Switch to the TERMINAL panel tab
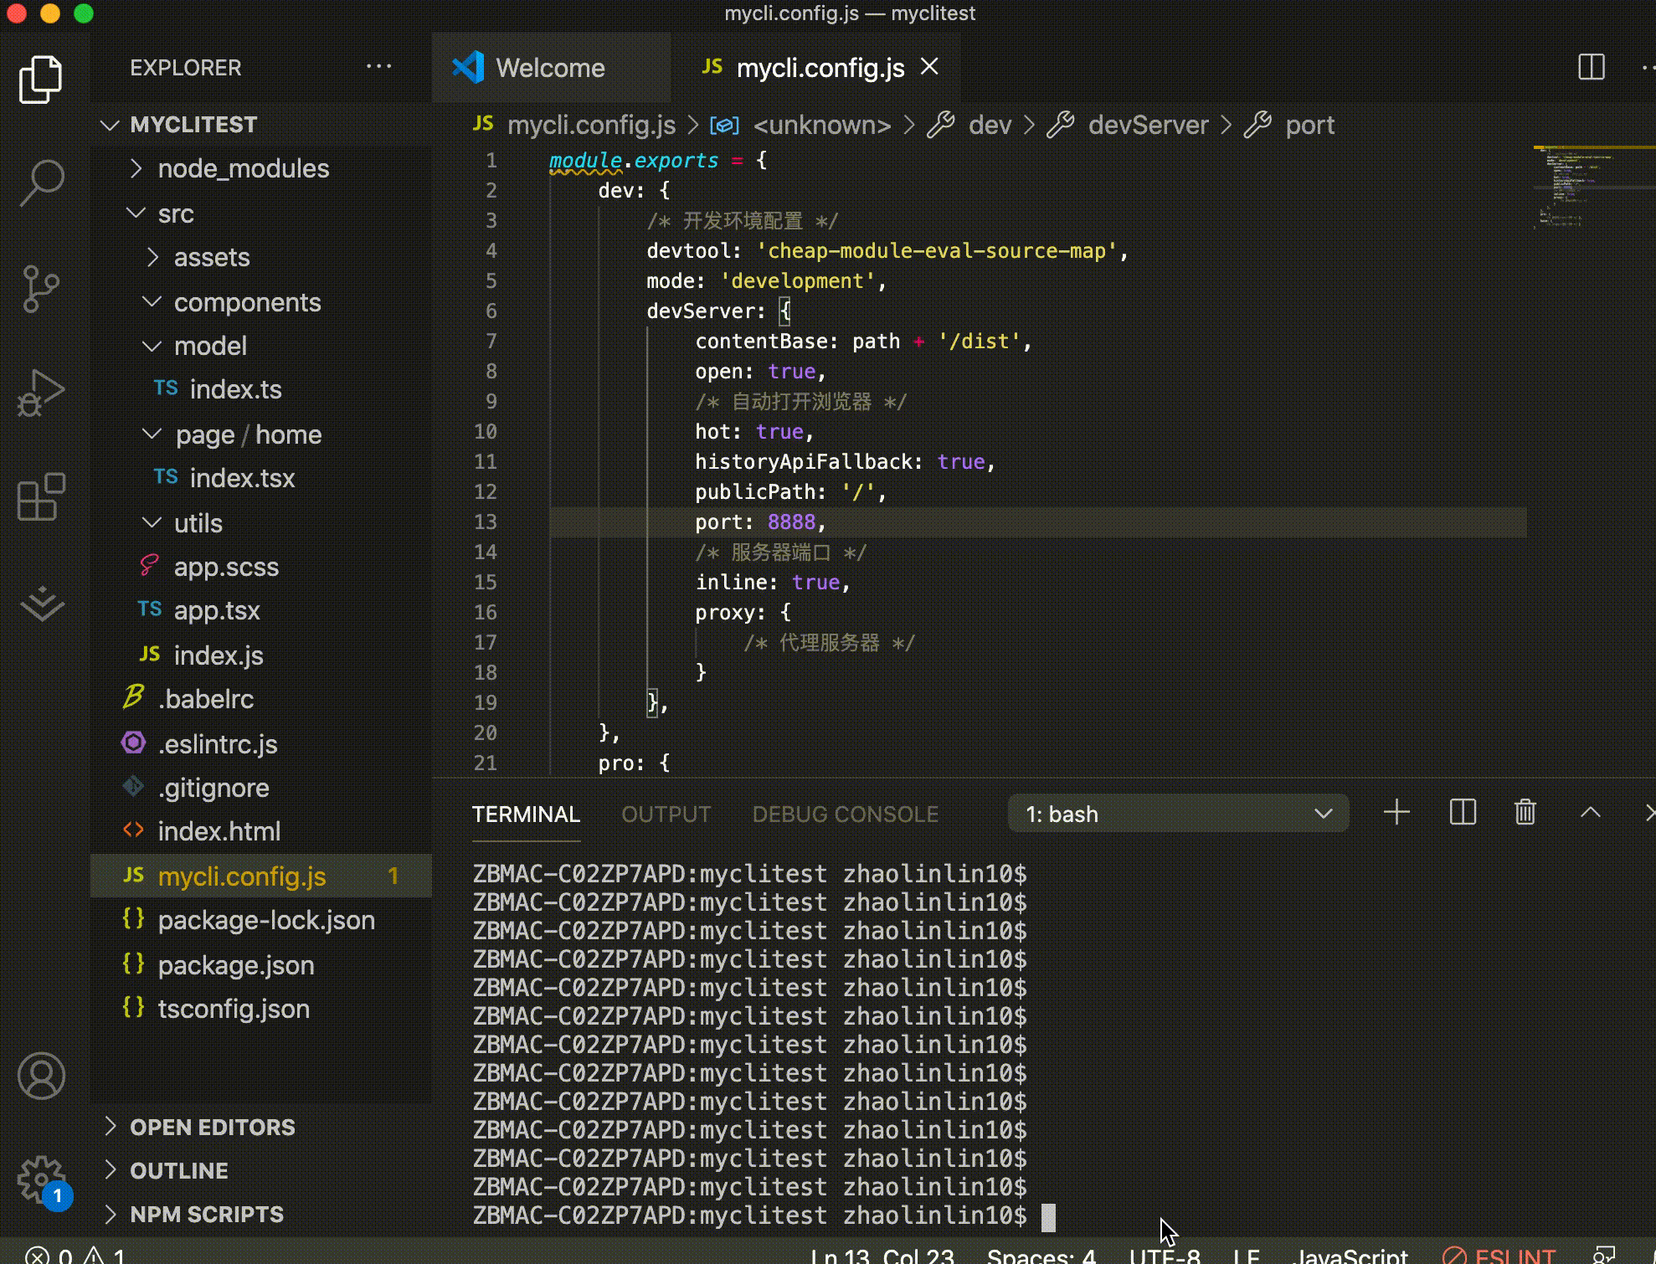The image size is (1656, 1264). 526,814
